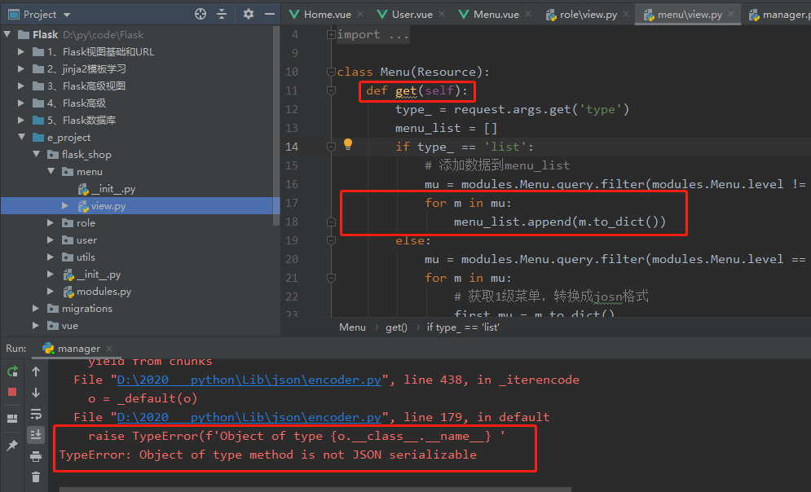
Task: Close the role\view.py tab
Action: [x=626, y=14]
